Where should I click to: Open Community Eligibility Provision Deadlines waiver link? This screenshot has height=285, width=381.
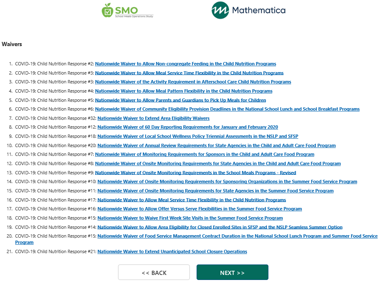pos(227,109)
